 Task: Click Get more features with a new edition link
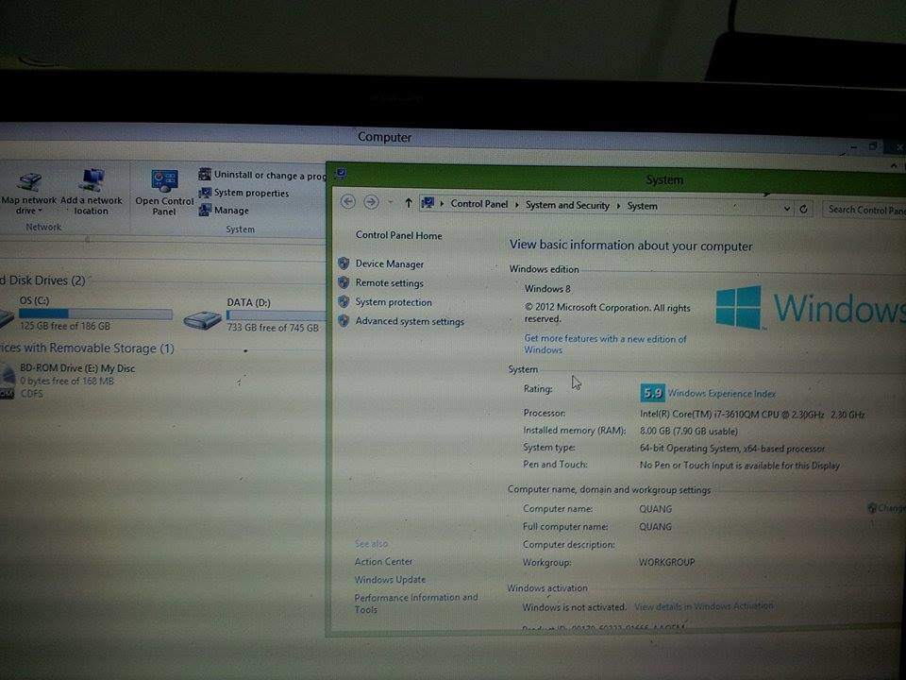(605, 344)
